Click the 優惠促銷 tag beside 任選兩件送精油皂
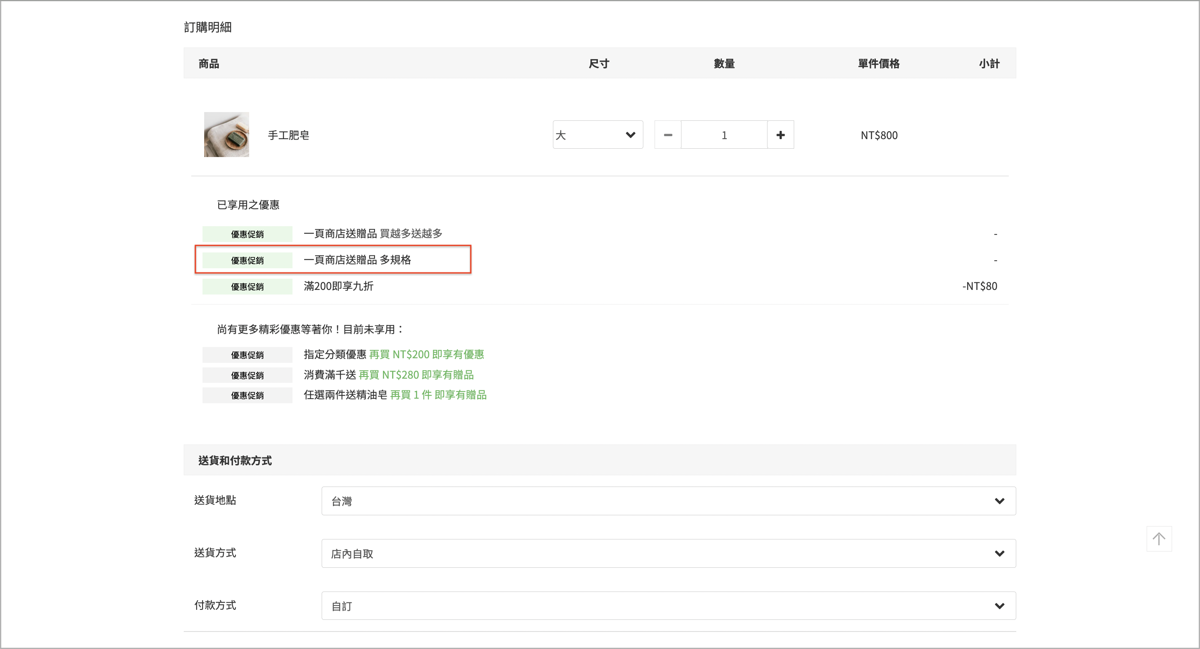The height and width of the screenshot is (649, 1200). [247, 395]
